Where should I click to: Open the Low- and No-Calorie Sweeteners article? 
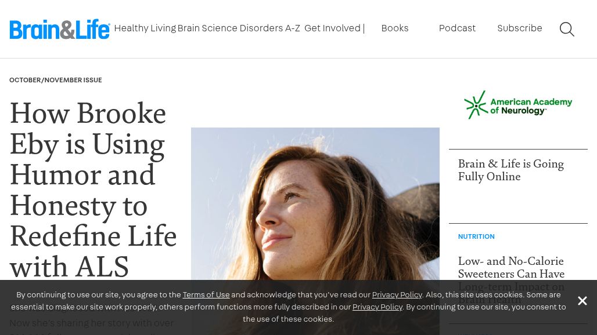(511, 268)
